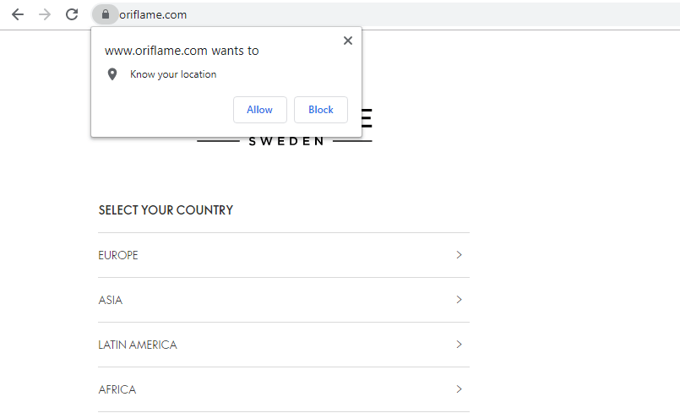
Task: Click the Select Your Country heading
Action: [x=166, y=210]
